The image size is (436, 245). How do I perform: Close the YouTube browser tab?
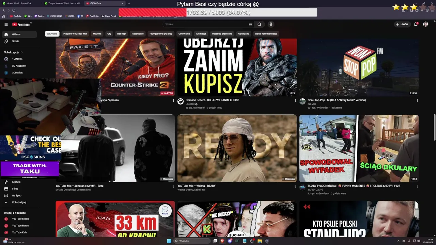123,3
